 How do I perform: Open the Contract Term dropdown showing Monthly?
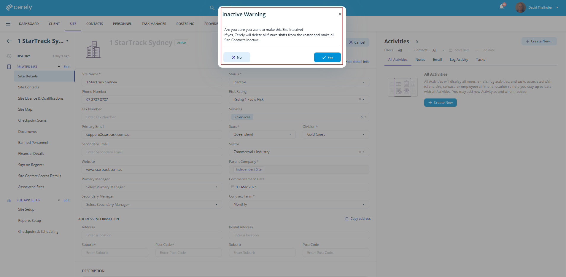point(299,204)
